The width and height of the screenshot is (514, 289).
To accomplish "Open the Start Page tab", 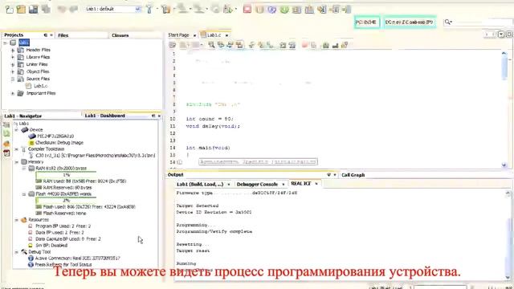I will tap(178, 35).
